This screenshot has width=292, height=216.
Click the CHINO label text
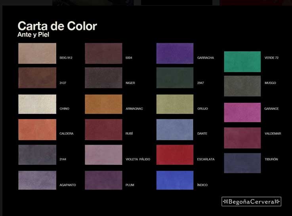click(65, 109)
